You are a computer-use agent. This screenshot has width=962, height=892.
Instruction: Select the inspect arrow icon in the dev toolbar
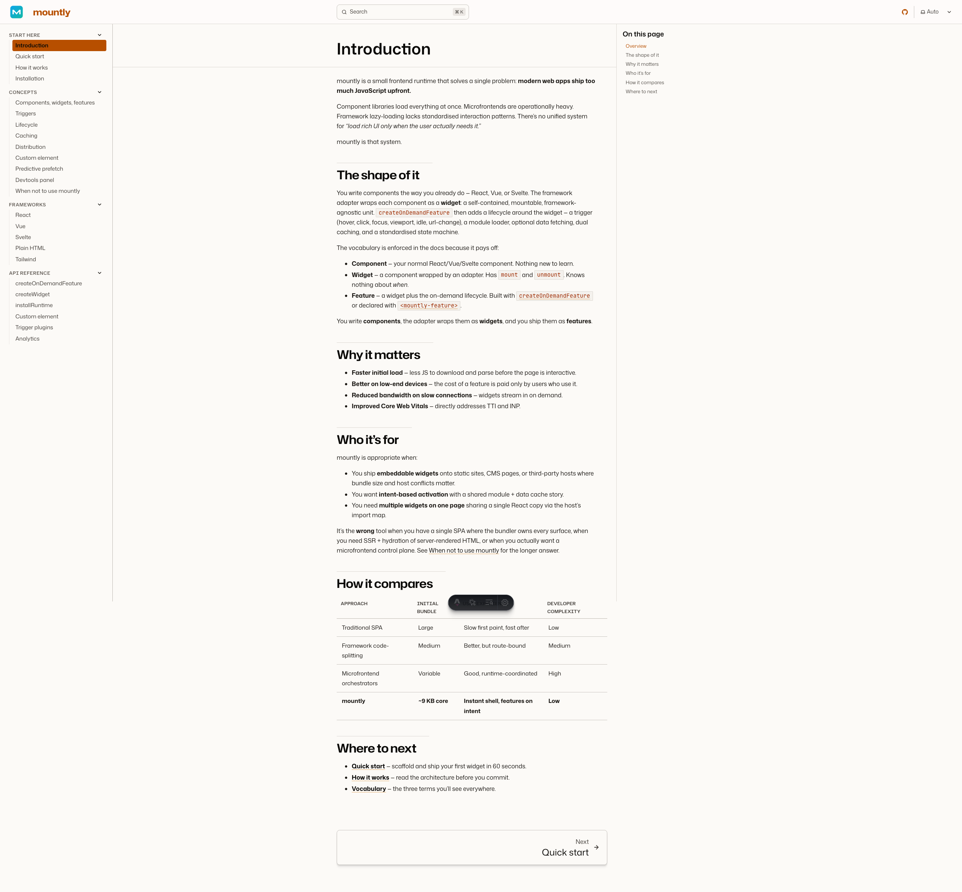pyautogui.click(x=472, y=603)
